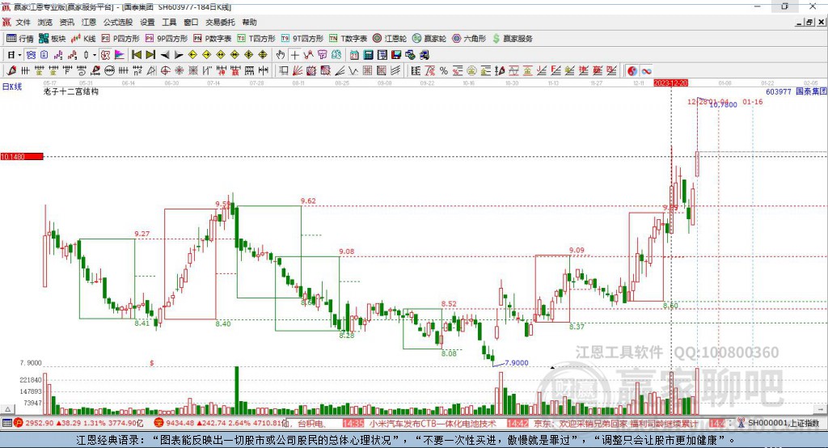Click the volume panel right-edge scroll button
Screen dimensions: 828x448
click(x=822, y=409)
